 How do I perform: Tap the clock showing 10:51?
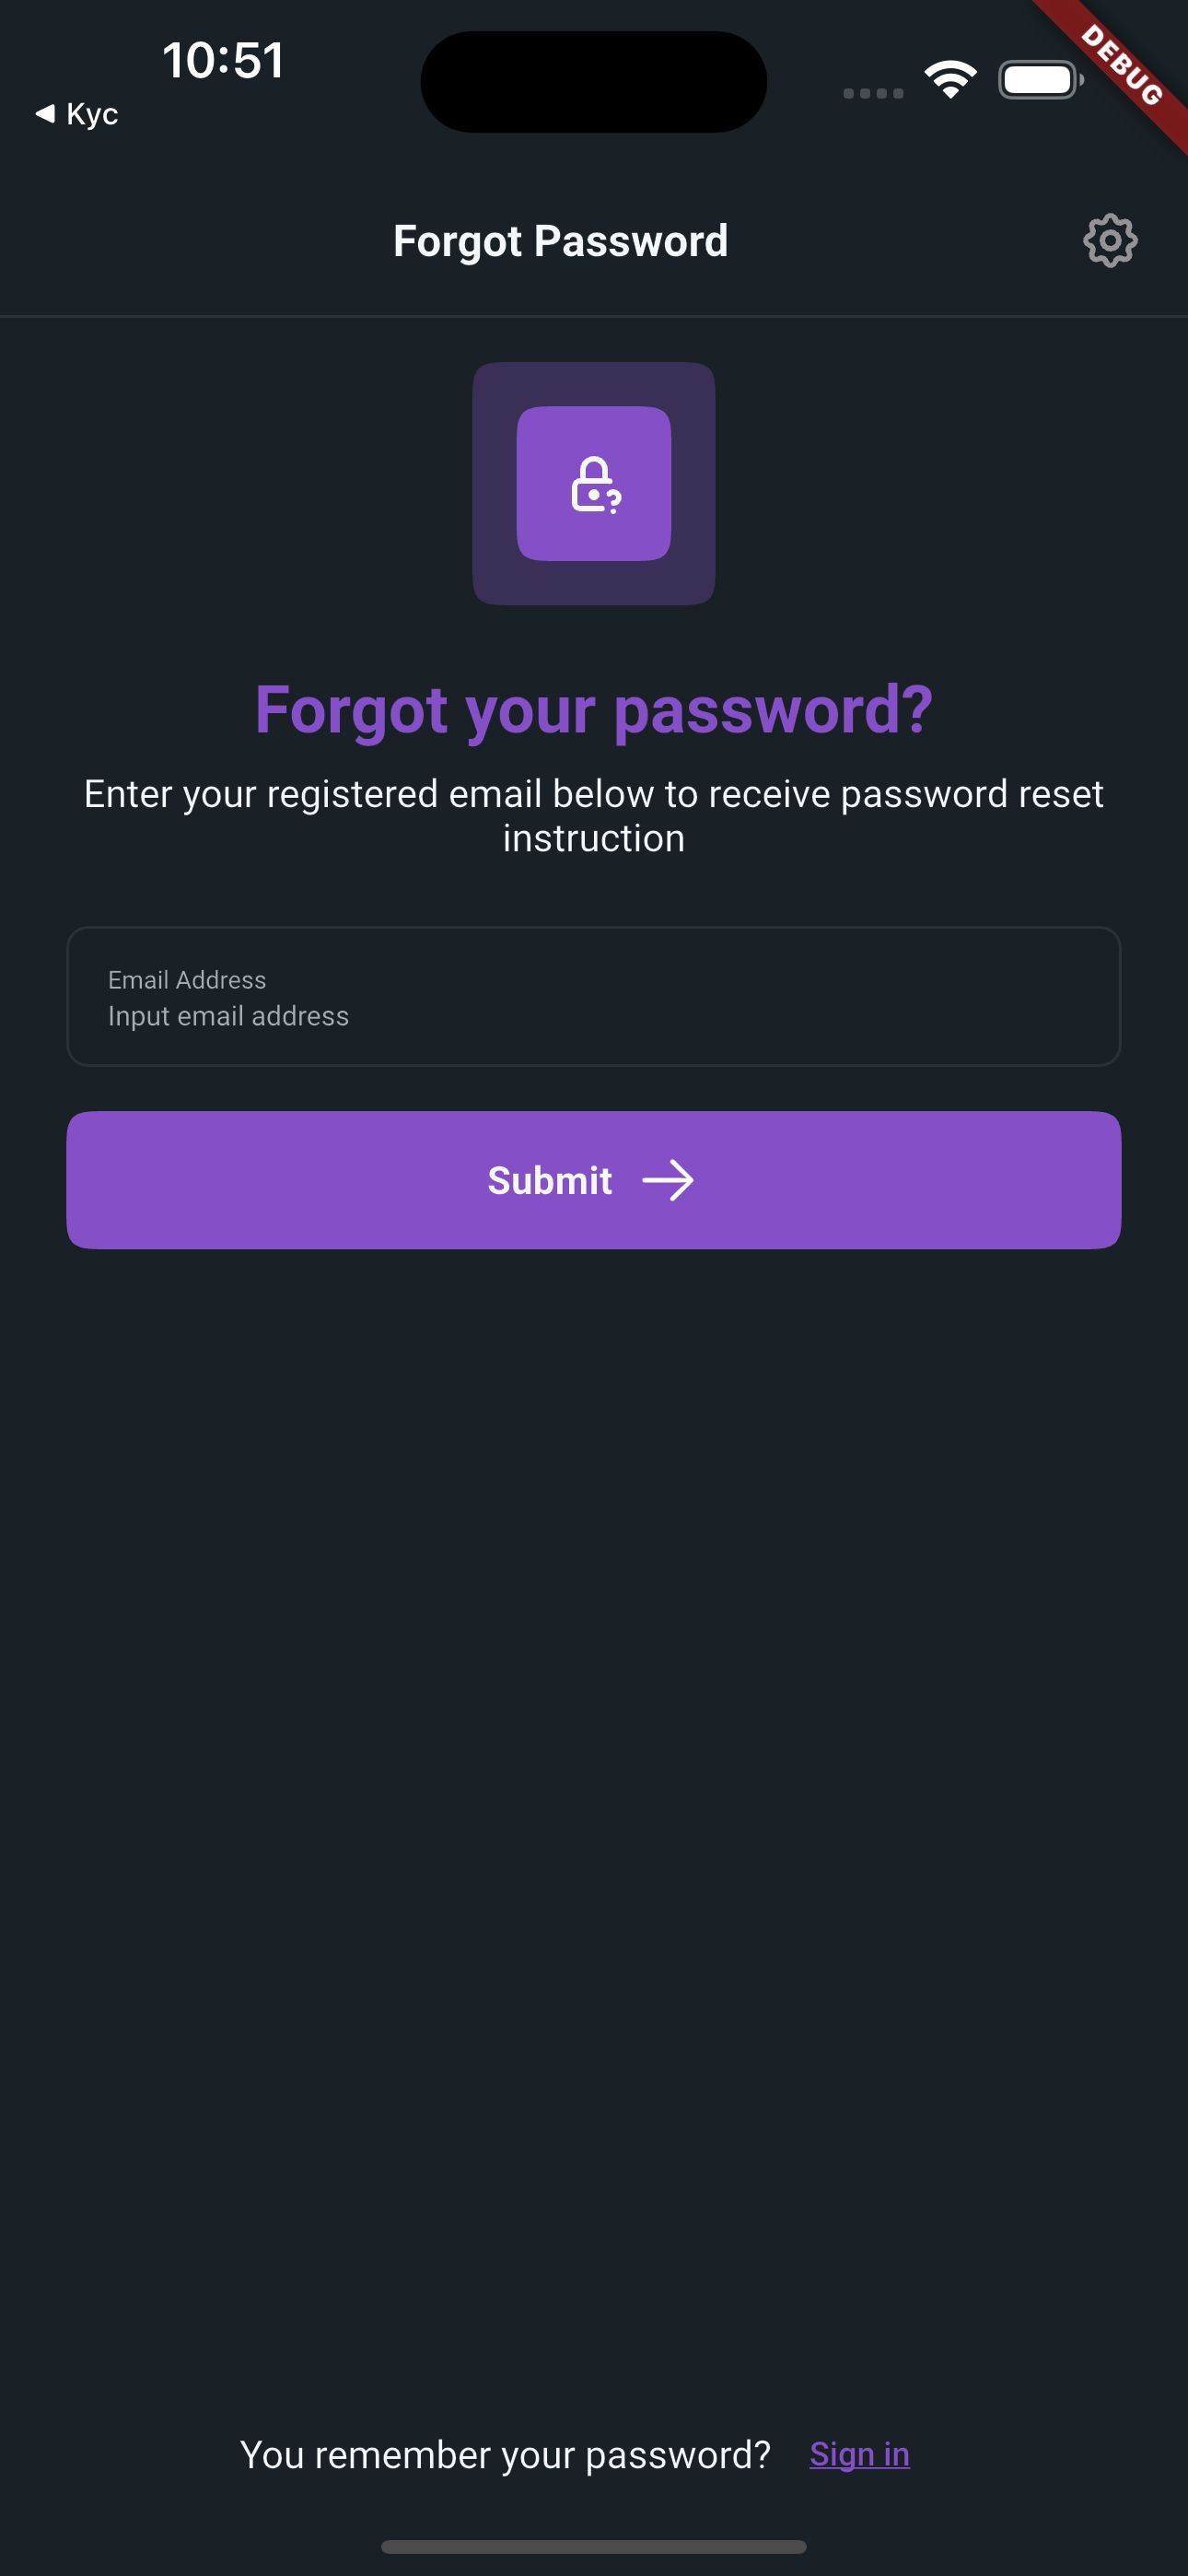(223, 60)
